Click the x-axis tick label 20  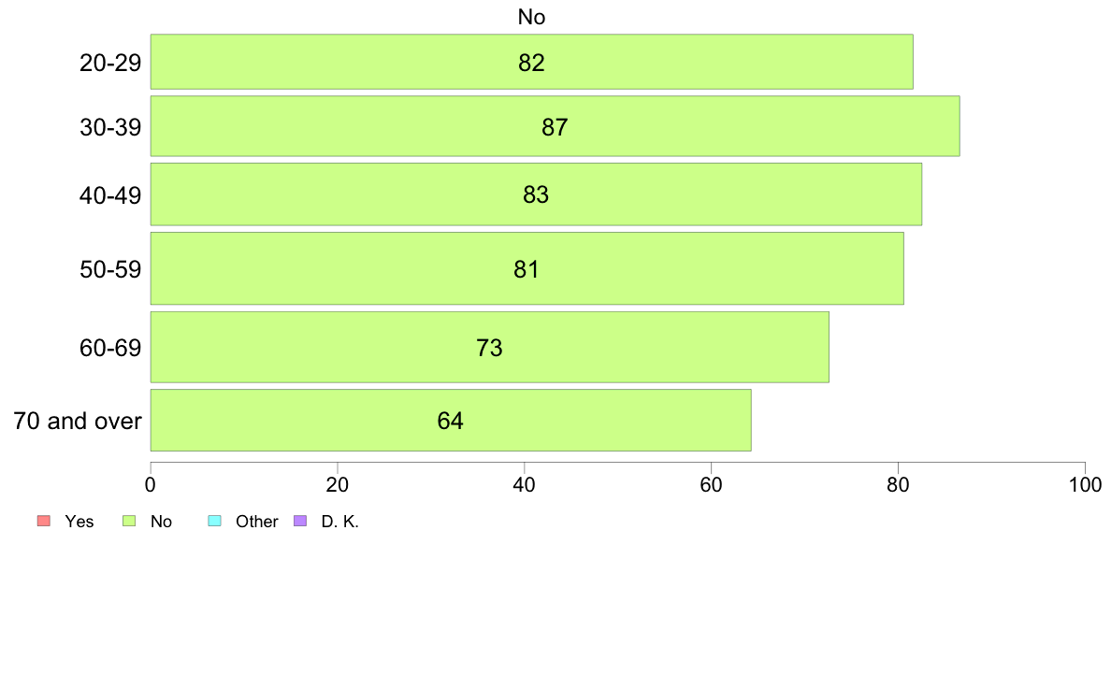pyautogui.click(x=338, y=485)
